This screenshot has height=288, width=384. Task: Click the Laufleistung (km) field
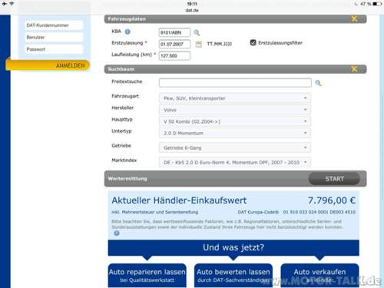point(174,56)
